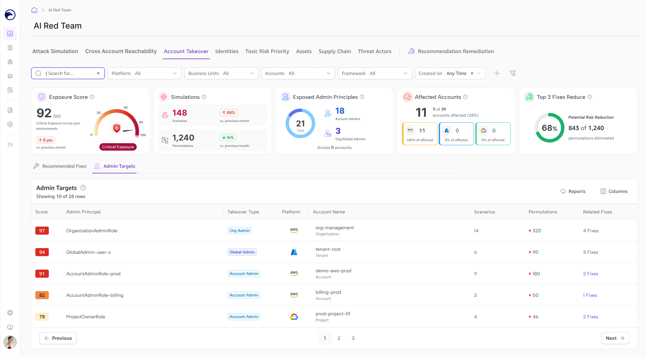Viewport: 646px width, 357px height.
Task: Select the Google Cloud affected accounts card
Action: point(493,134)
